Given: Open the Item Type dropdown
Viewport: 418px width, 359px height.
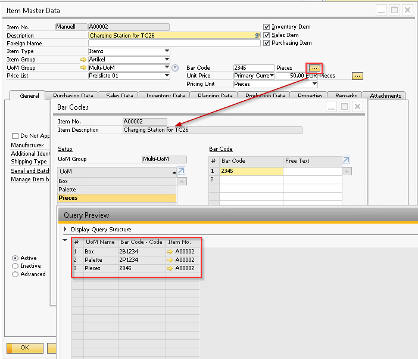Looking at the screenshot, I should coord(167,51).
